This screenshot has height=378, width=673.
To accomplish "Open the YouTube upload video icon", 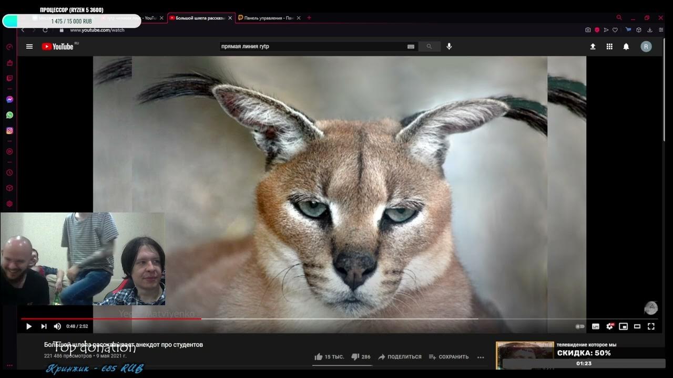I will [593, 47].
